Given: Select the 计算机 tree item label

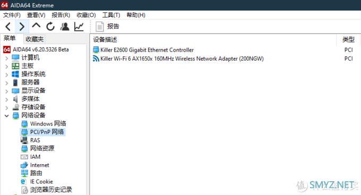Looking at the screenshot, I should point(30,57).
